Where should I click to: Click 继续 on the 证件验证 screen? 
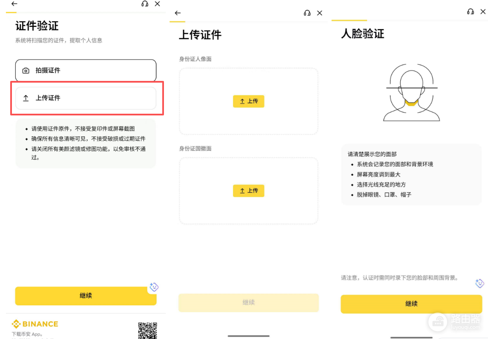pos(86,296)
